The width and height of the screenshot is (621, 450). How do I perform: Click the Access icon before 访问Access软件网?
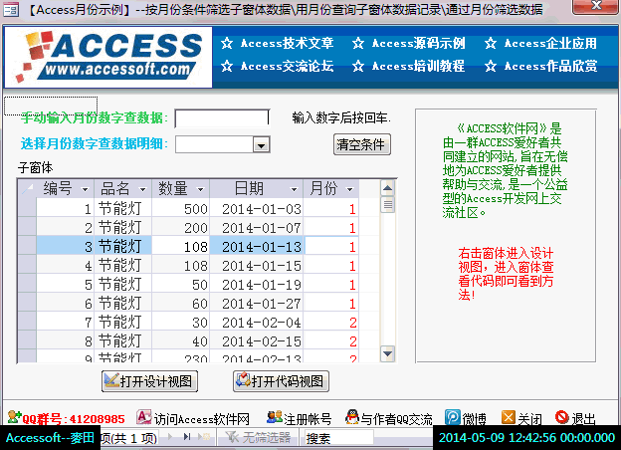click(x=143, y=417)
